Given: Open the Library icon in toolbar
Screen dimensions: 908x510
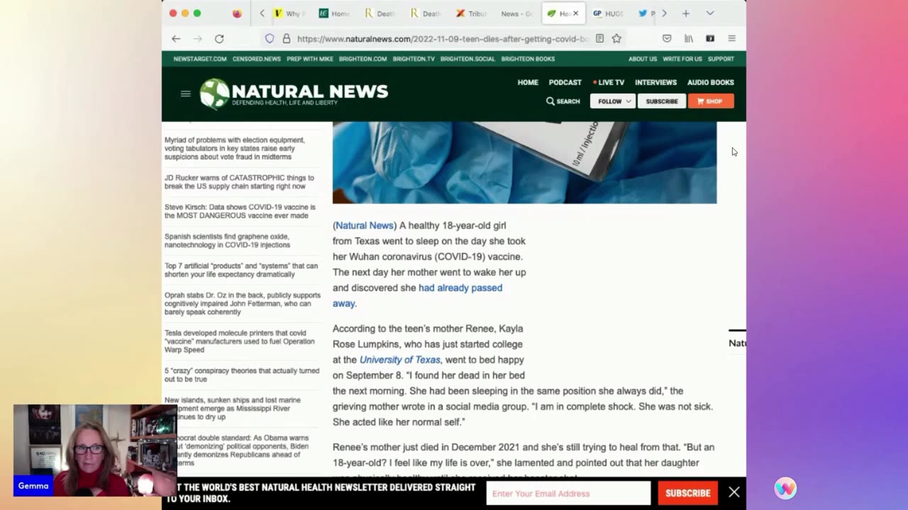Looking at the screenshot, I should [688, 39].
